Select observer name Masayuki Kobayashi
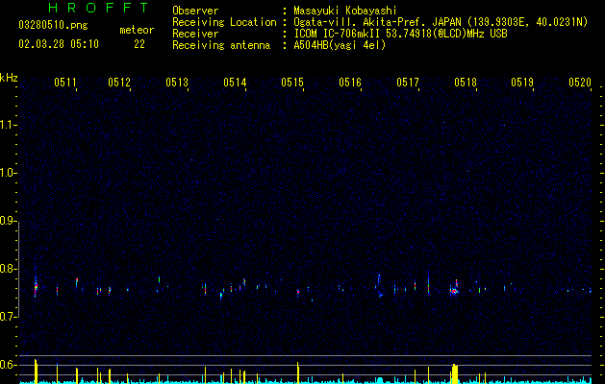605x384 pixels. click(345, 11)
